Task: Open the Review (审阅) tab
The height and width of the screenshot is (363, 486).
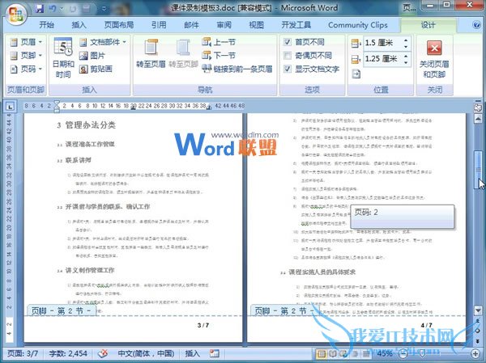Action: pos(224,25)
